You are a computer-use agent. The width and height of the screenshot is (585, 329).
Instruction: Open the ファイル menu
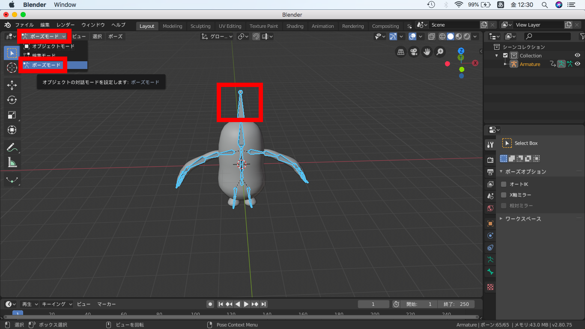click(x=24, y=25)
